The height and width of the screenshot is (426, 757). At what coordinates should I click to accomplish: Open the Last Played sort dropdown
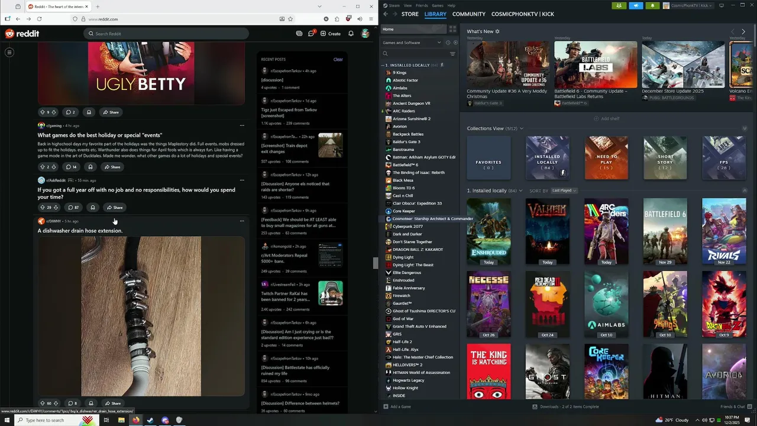564,191
